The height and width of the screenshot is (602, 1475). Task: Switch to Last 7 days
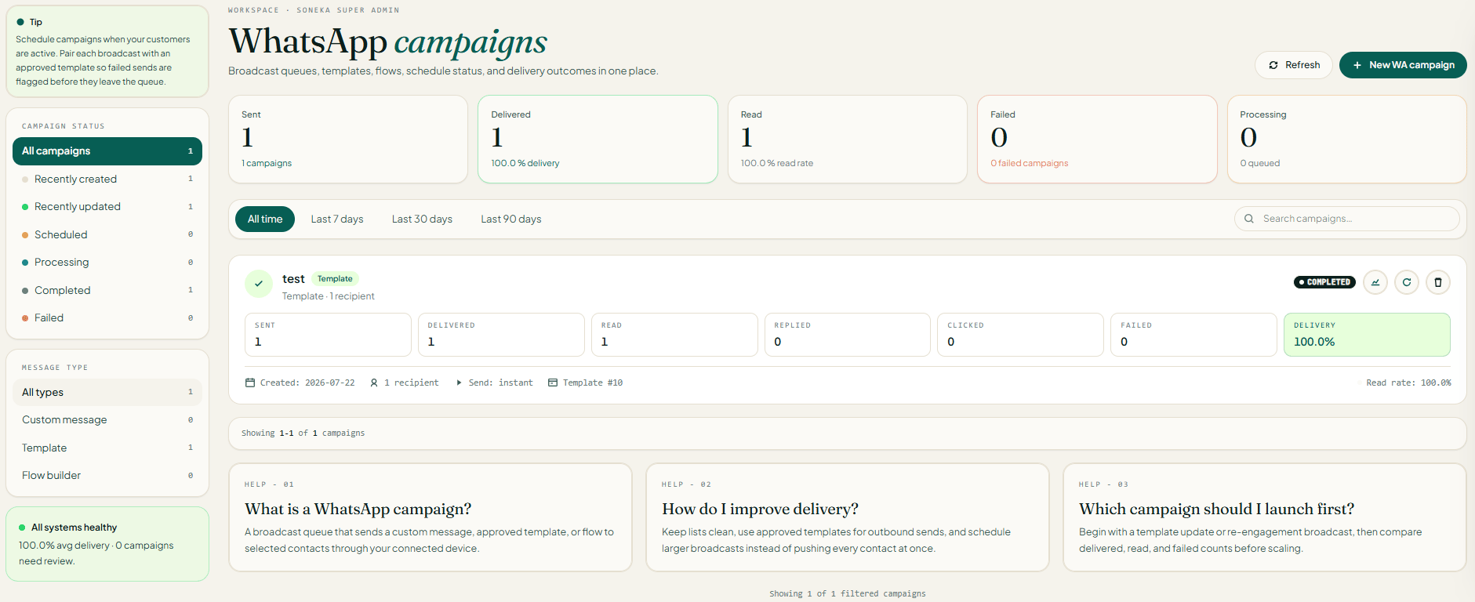[x=337, y=219]
